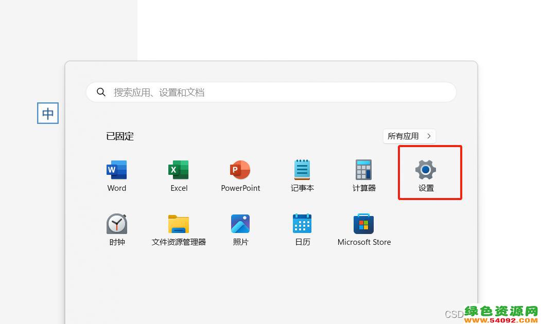This screenshot has height=324, width=541.
Task: Open the 日历 calendar app
Action: tap(302, 223)
